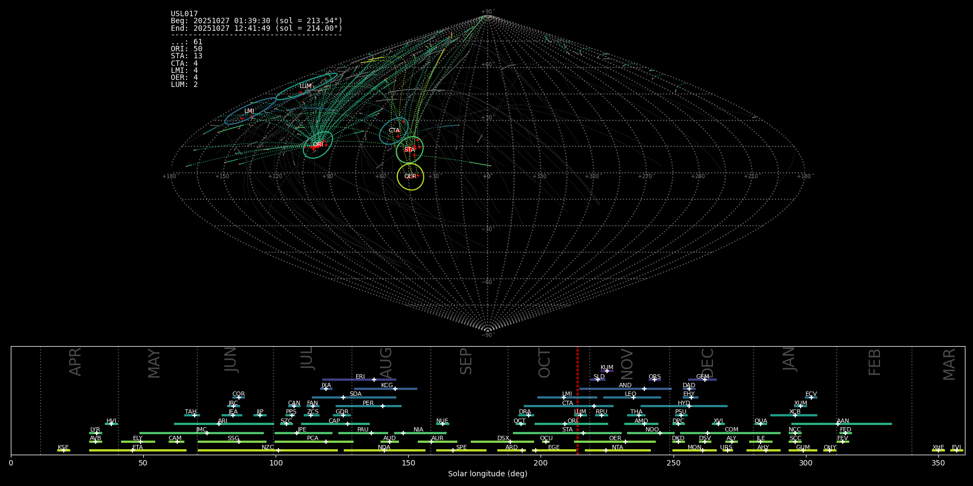Screen dimensions: 973x486
Task: Click the +90 declination label at map top
Action: (488, 12)
